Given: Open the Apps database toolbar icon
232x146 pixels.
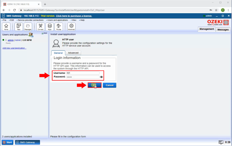Looking at the screenshot, I should point(50,27).
